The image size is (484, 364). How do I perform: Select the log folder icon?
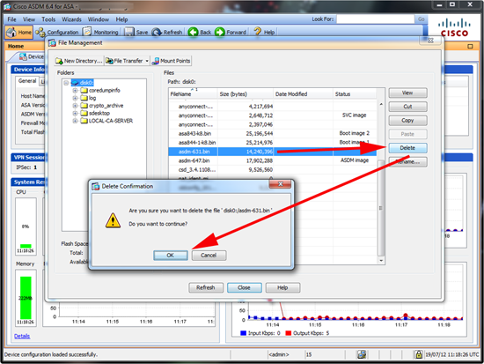pyautogui.click(x=84, y=98)
